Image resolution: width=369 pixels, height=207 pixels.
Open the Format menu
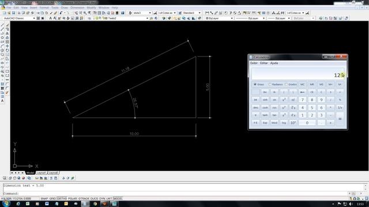pos(44,7)
